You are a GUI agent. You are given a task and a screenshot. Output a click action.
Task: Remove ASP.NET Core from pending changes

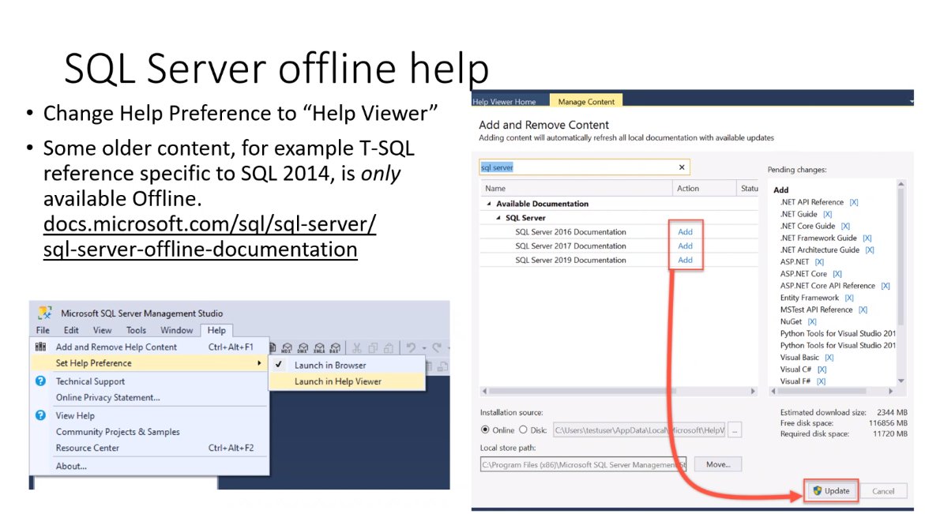(x=837, y=273)
